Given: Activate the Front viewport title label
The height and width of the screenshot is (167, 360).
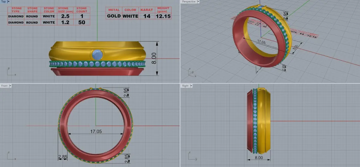Looking at the screenshot, I should tap(4, 86).
